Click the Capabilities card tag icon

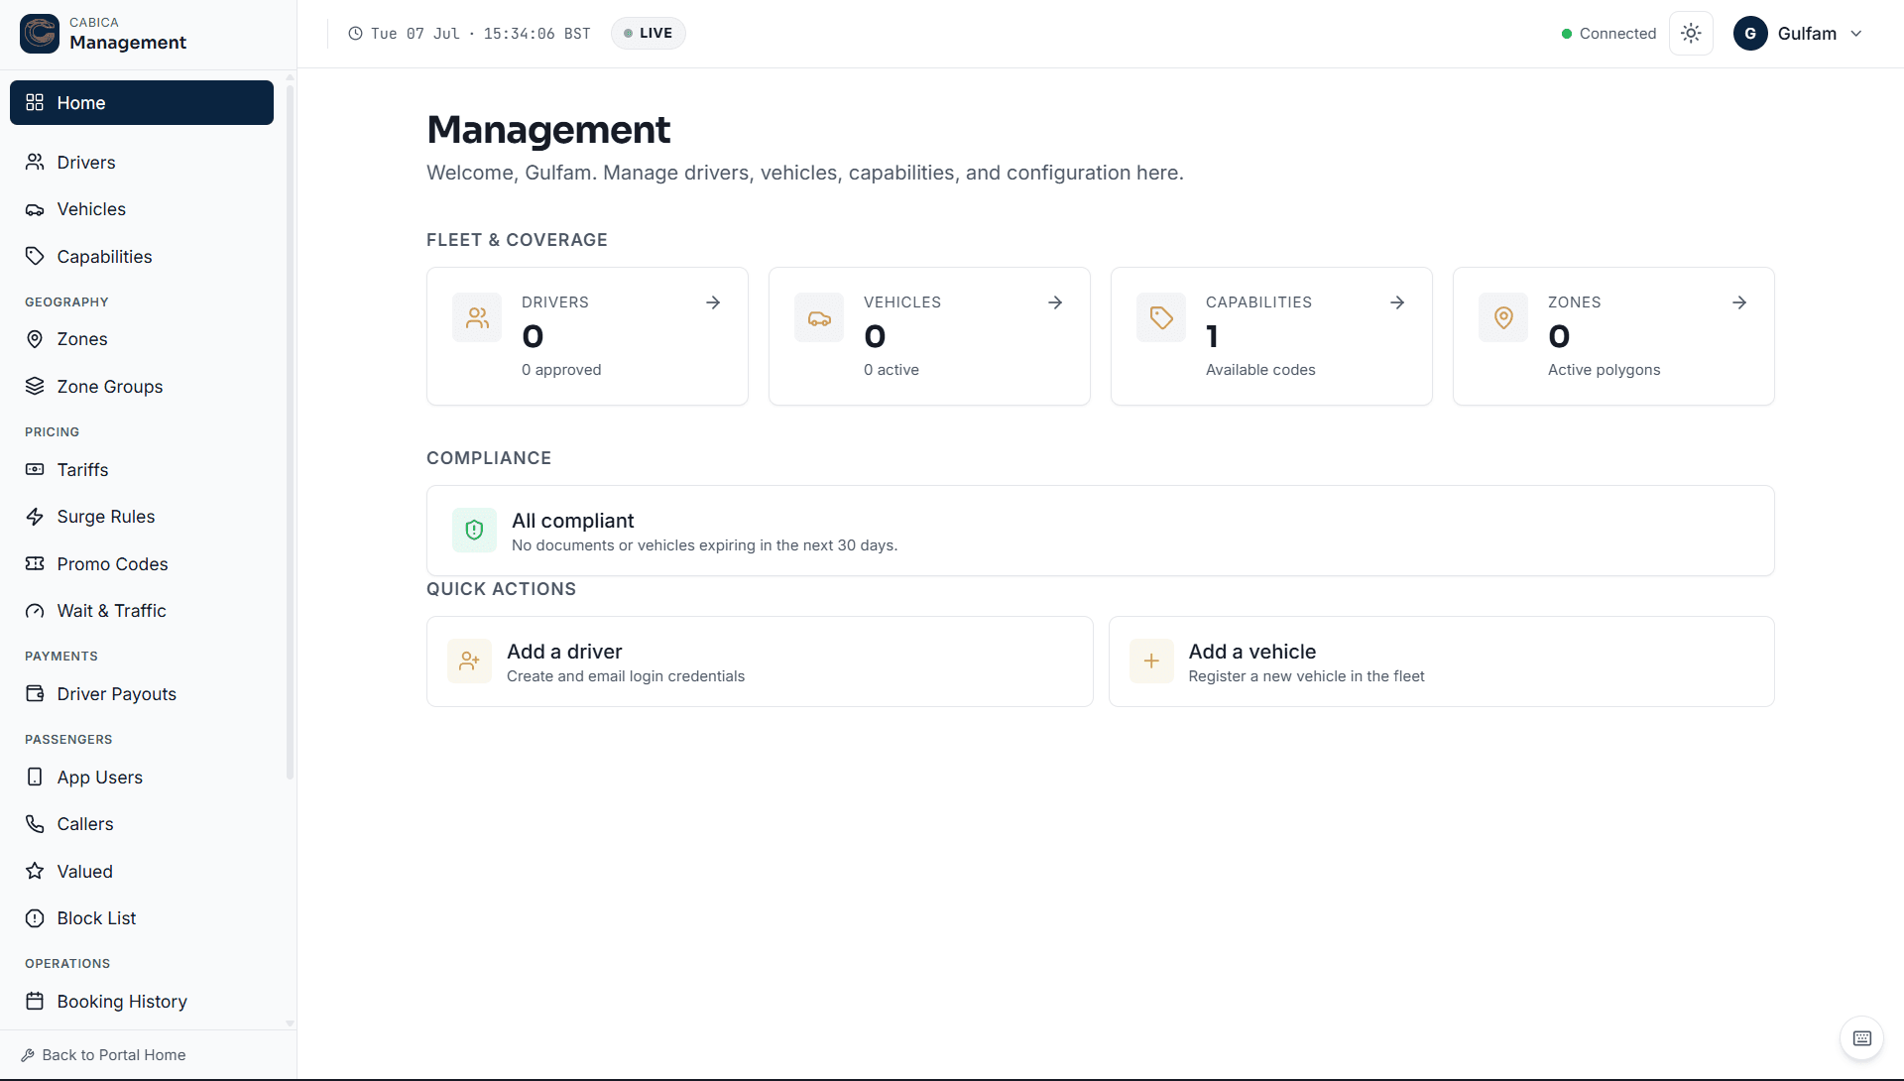coord(1161,317)
